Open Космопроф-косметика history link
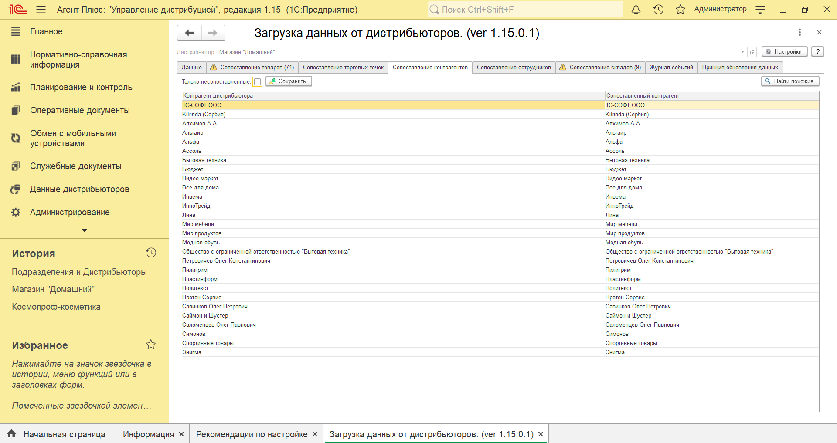This screenshot has width=837, height=443. (x=56, y=307)
